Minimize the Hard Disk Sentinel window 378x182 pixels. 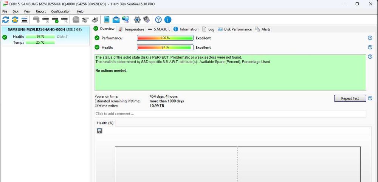click(344, 4)
